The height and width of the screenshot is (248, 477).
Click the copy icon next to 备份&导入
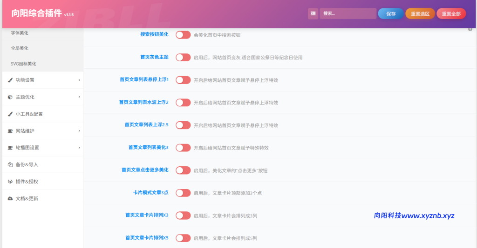click(x=10, y=164)
